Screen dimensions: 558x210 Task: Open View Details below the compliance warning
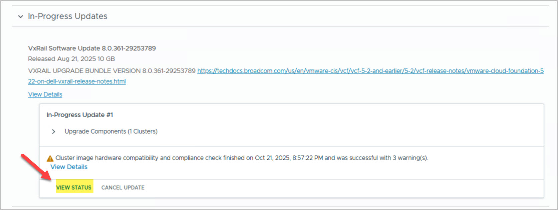pyautogui.click(x=69, y=167)
